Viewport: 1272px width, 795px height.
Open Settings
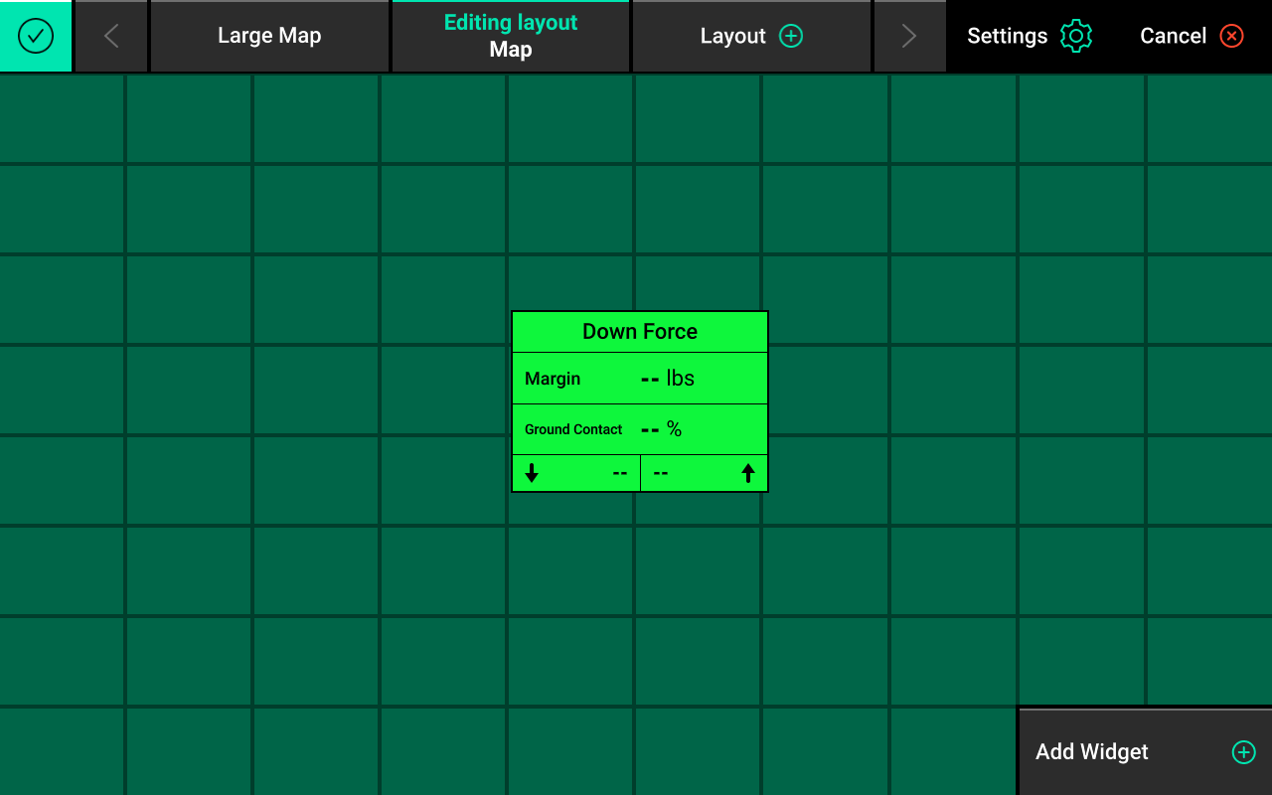(x=1030, y=36)
